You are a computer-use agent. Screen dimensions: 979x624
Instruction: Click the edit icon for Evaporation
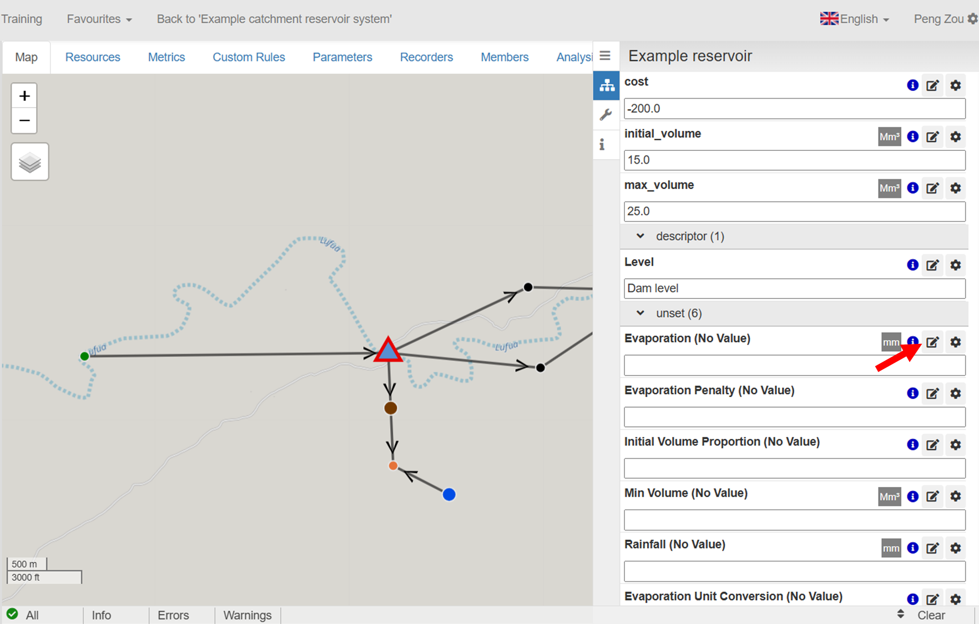point(932,342)
